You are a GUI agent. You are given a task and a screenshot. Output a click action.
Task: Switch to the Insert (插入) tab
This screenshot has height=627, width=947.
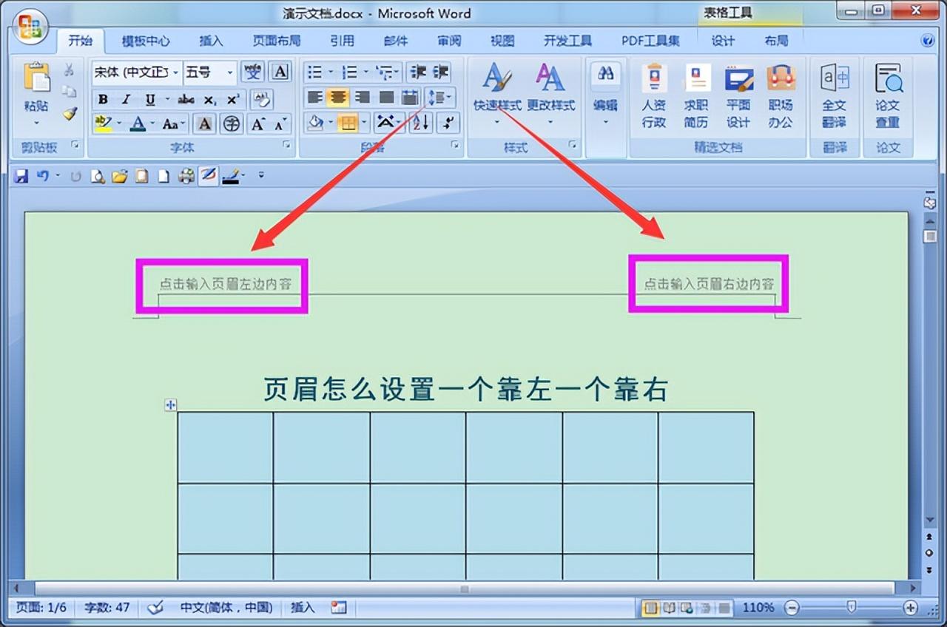211,41
